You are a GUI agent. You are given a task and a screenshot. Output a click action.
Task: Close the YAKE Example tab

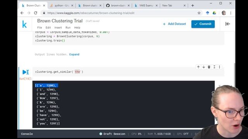(157, 5)
